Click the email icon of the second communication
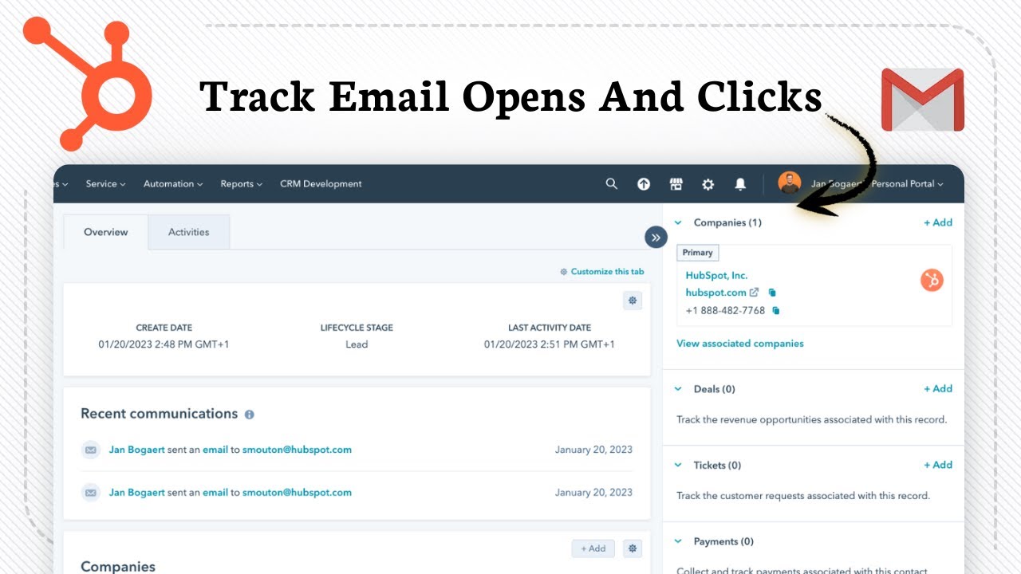 [x=91, y=493]
